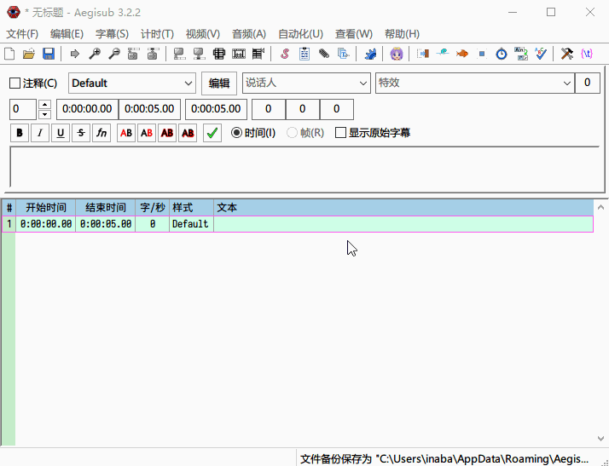This screenshot has width=609, height=466.
Task: Toggle underline formatting button
Action: point(61,133)
